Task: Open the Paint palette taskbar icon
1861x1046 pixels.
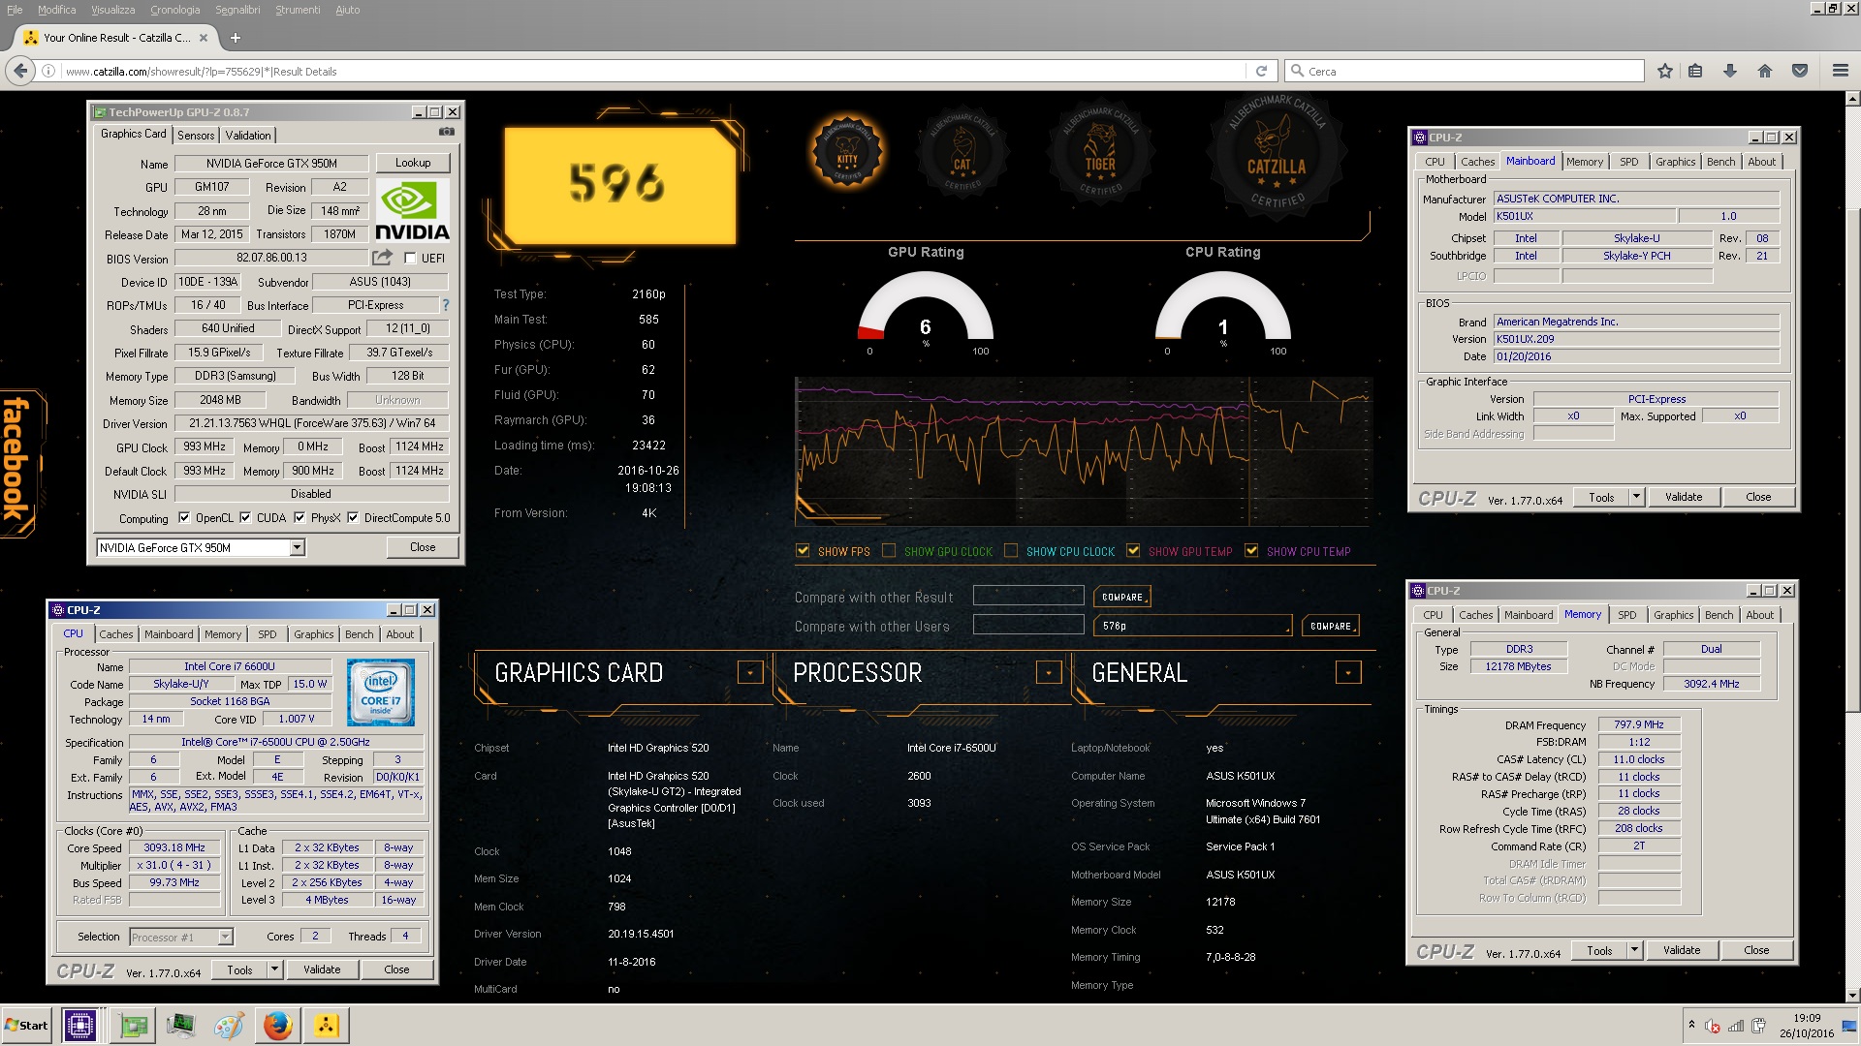Action: pos(229,1025)
